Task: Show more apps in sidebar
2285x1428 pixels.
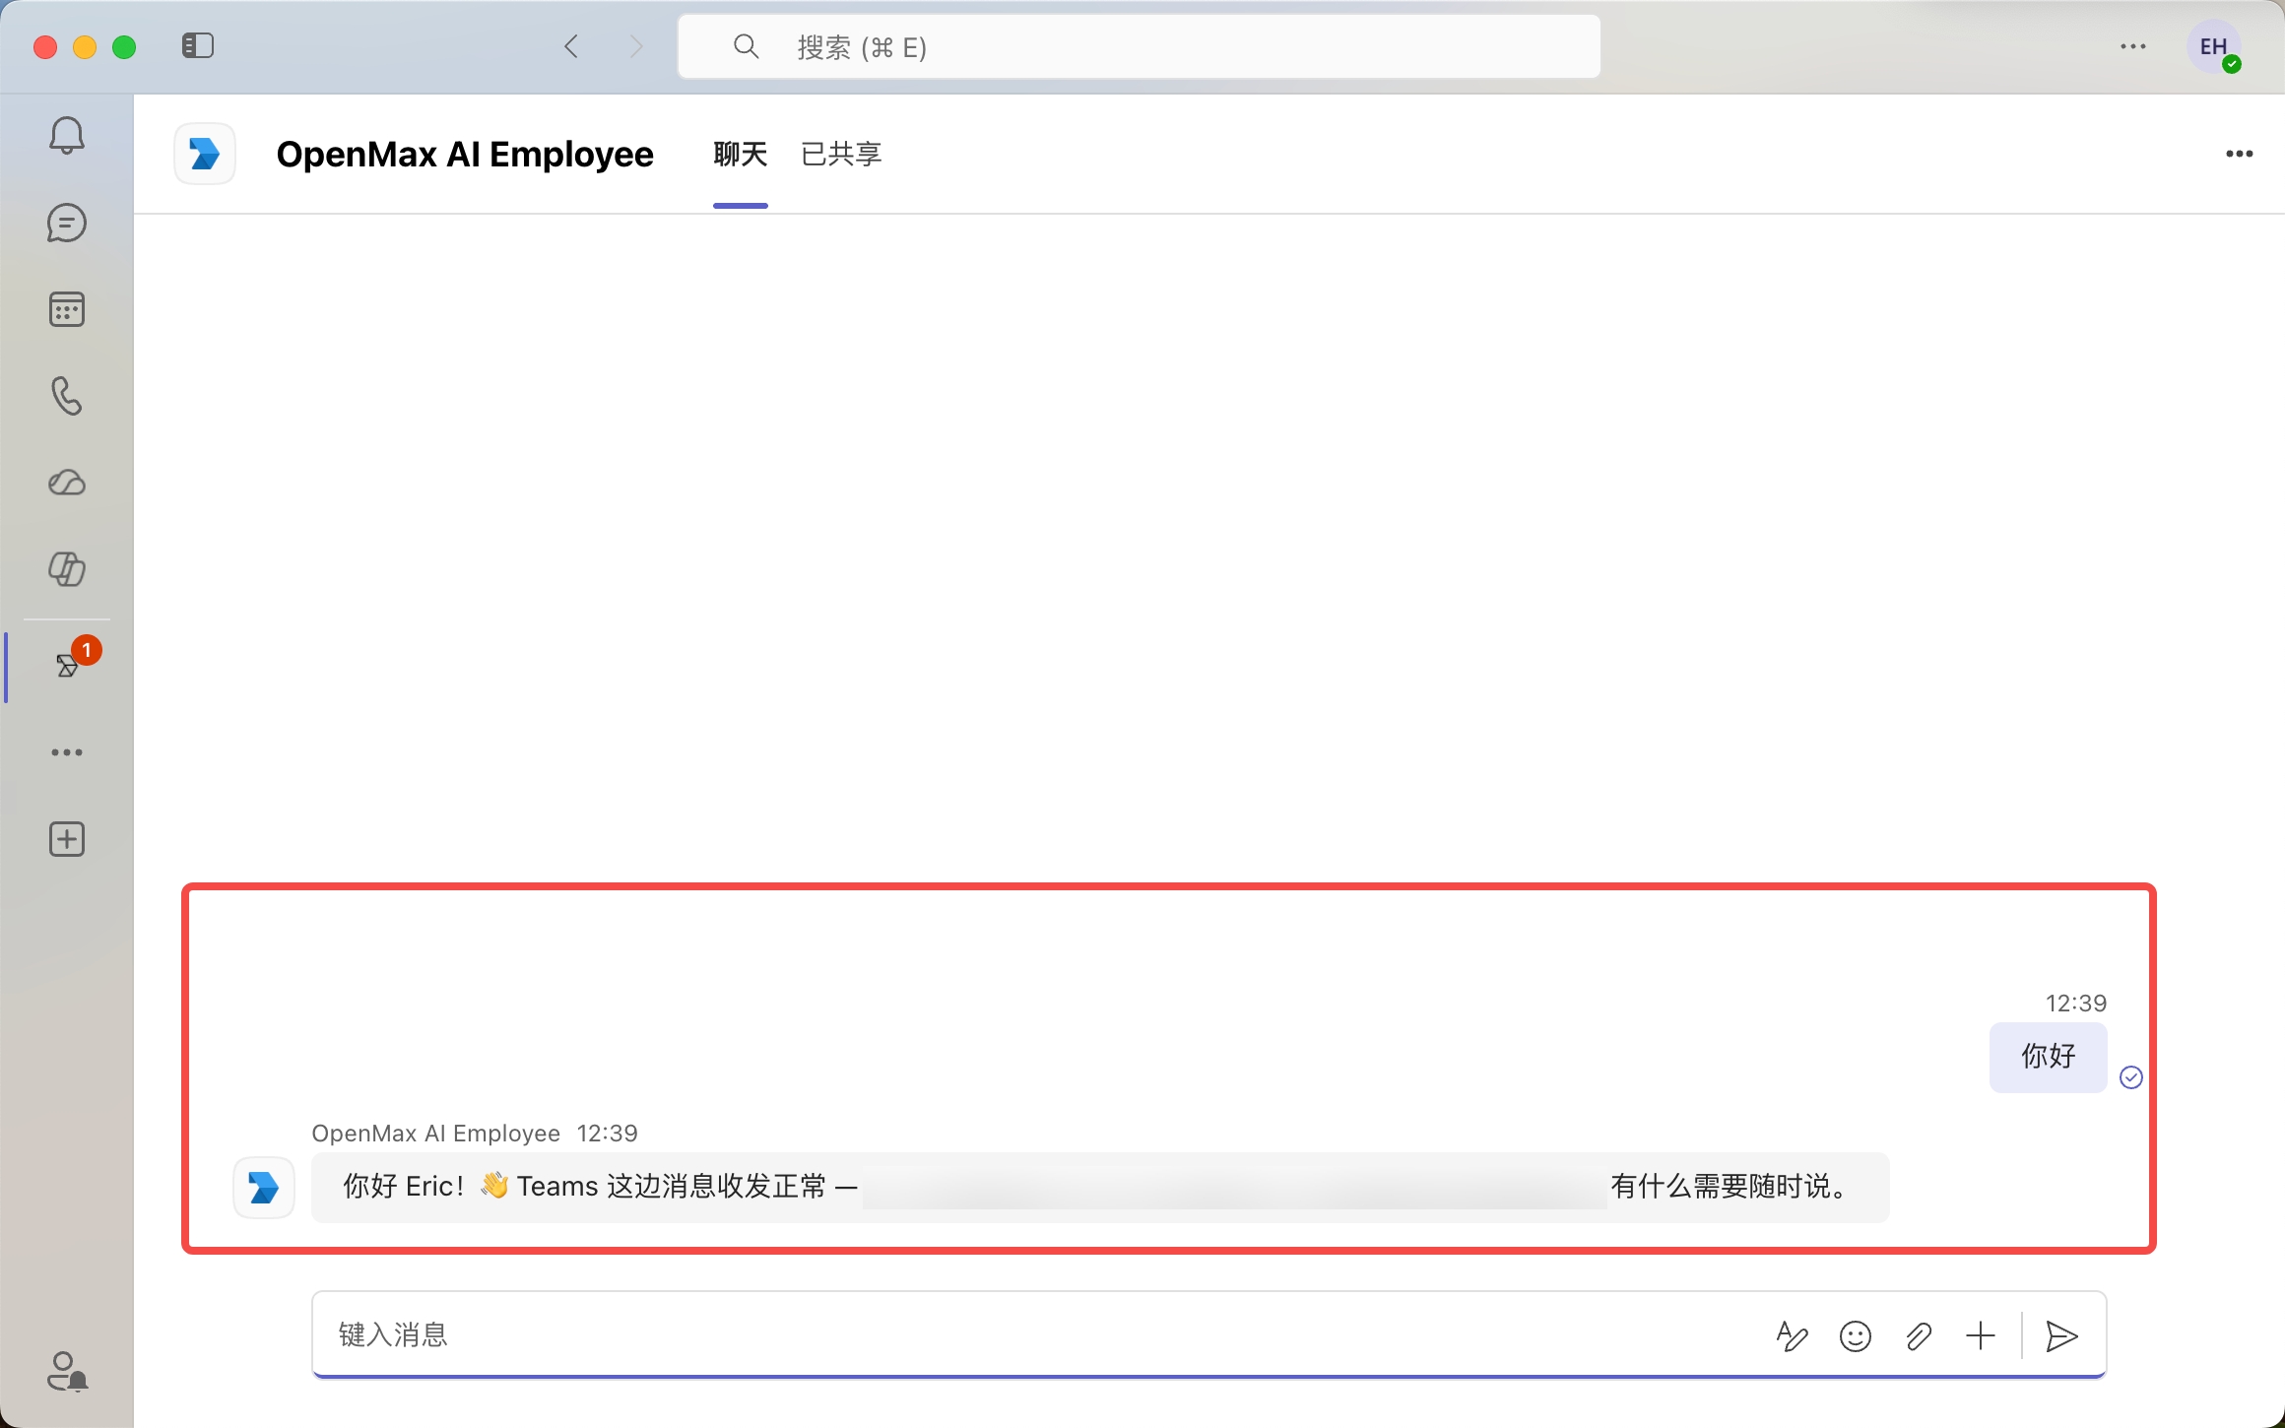Action: [x=67, y=752]
